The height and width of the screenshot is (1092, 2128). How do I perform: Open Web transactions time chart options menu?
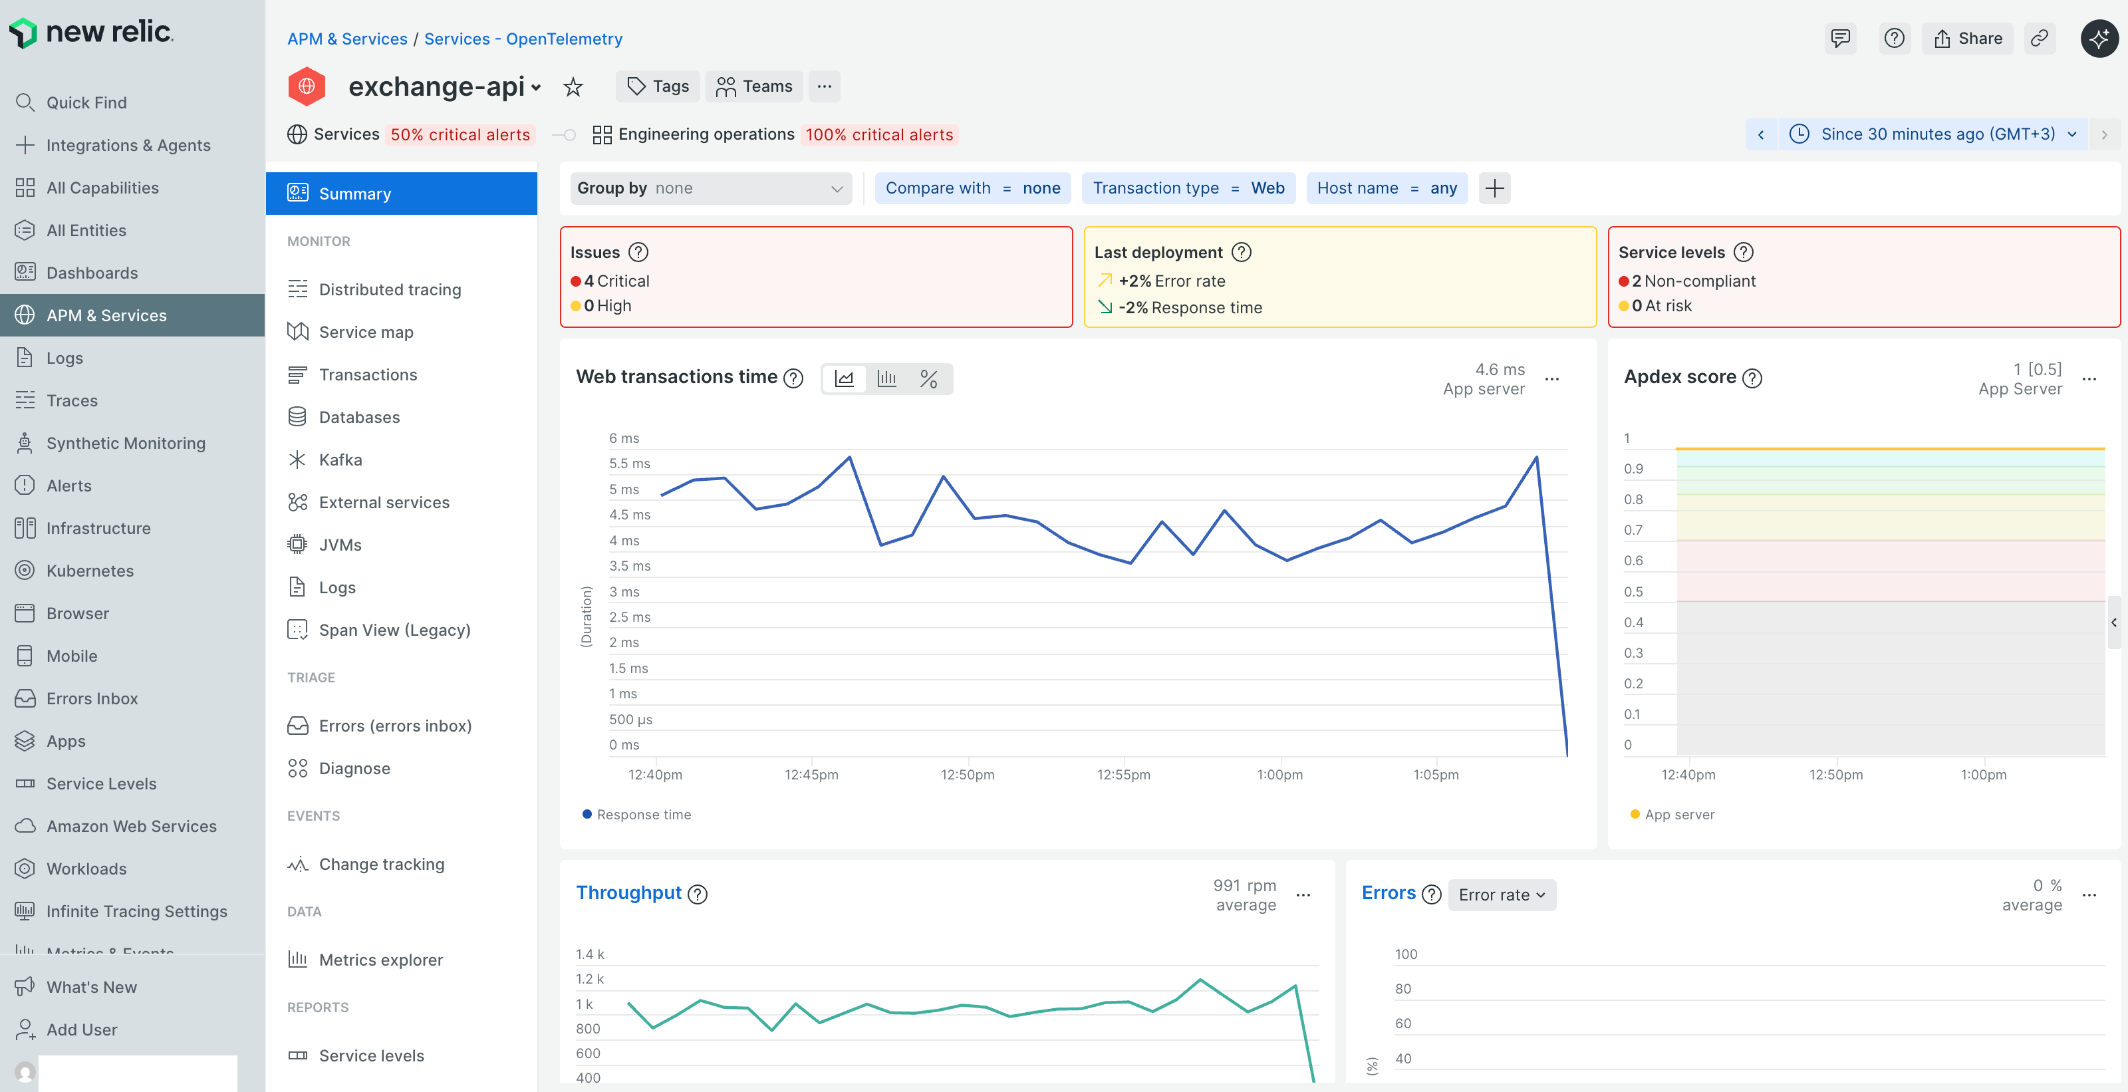pyautogui.click(x=1552, y=379)
